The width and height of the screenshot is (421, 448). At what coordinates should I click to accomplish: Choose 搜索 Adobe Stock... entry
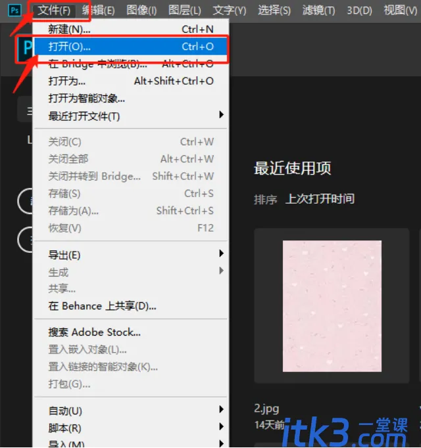[131, 332]
